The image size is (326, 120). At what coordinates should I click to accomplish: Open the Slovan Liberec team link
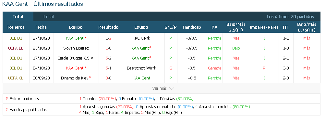click(x=76, y=48)
